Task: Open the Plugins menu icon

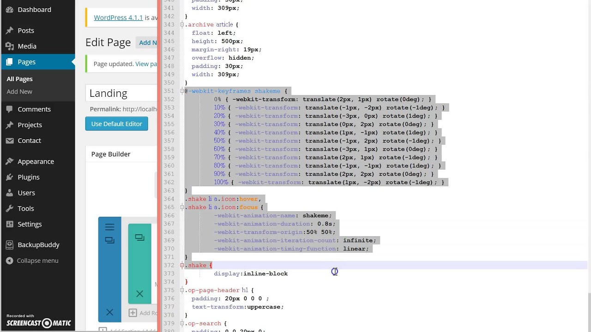Action: [9, 177]
